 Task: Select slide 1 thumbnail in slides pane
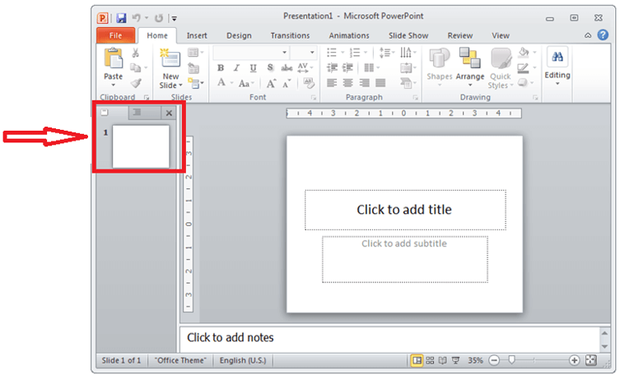(x=141, y=146)
